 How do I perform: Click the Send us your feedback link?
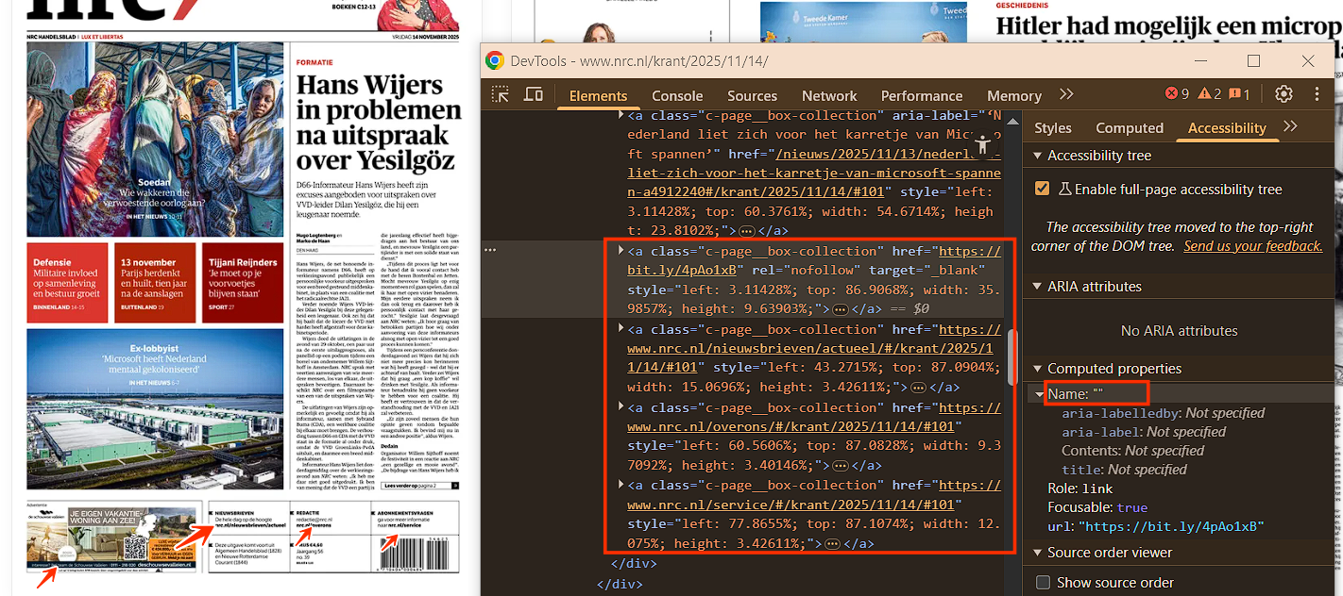(x=1252, y=246)
